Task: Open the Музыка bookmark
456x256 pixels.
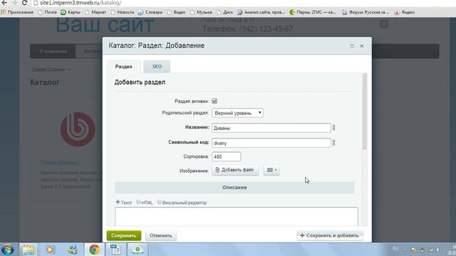Action: pyautogui.click(x=201, y=12)
